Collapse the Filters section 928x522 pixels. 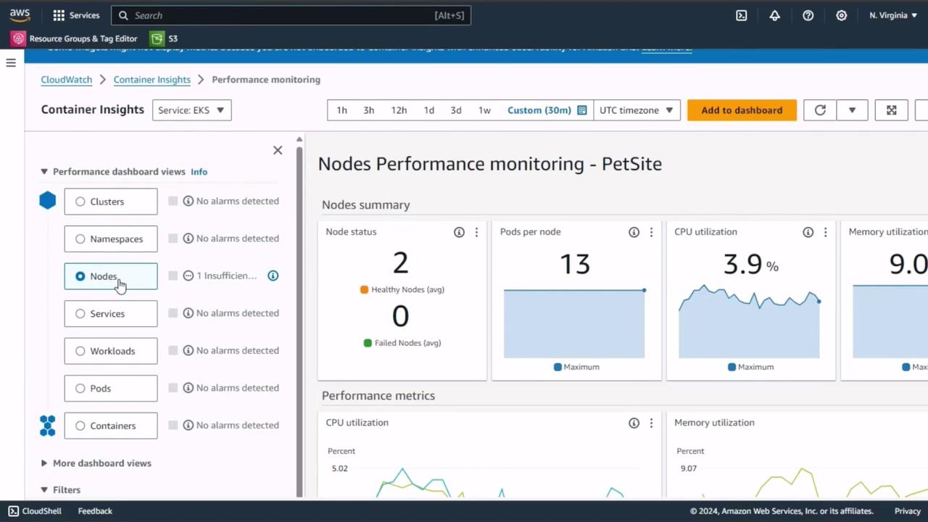point(44,490)
